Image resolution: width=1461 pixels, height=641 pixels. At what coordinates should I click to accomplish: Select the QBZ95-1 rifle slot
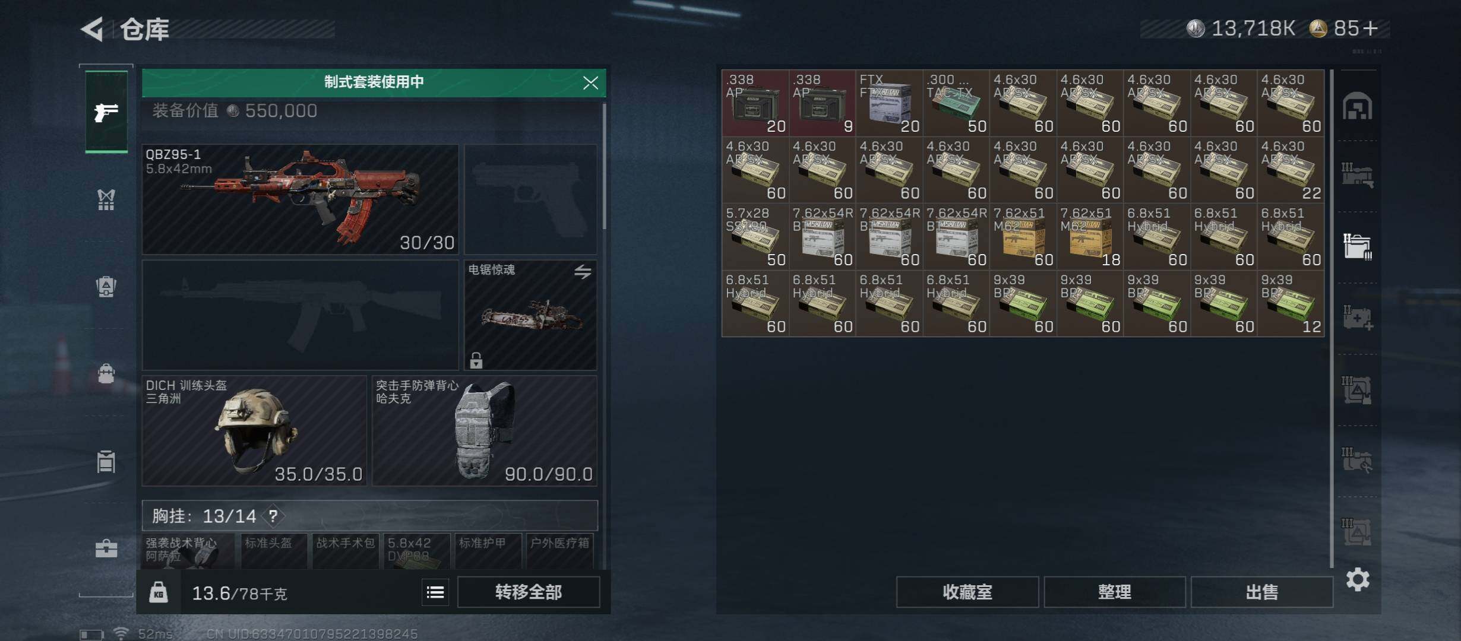[x=301, y=199]
